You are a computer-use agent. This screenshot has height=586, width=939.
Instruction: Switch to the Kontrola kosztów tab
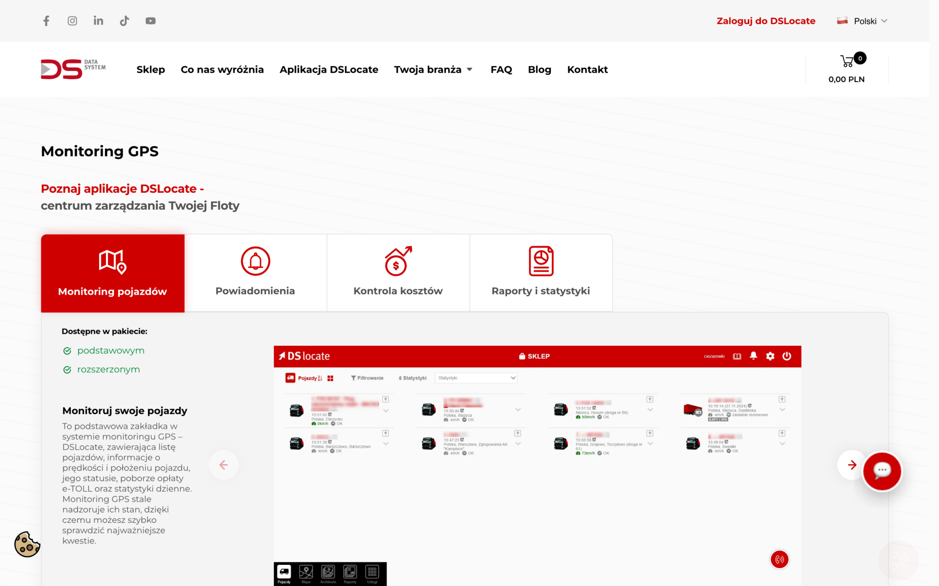click(398, 273)
